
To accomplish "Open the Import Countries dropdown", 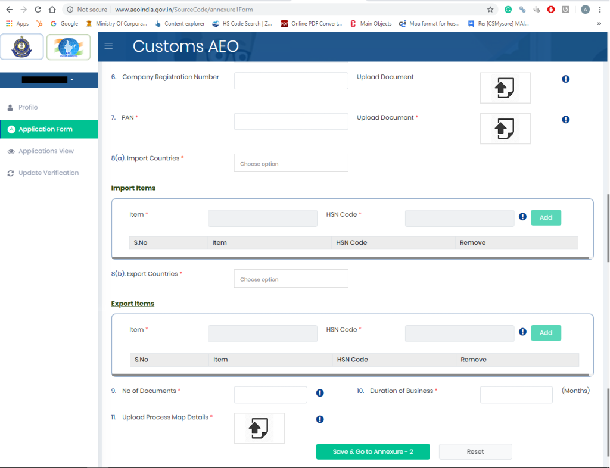I will coord(291,163).
